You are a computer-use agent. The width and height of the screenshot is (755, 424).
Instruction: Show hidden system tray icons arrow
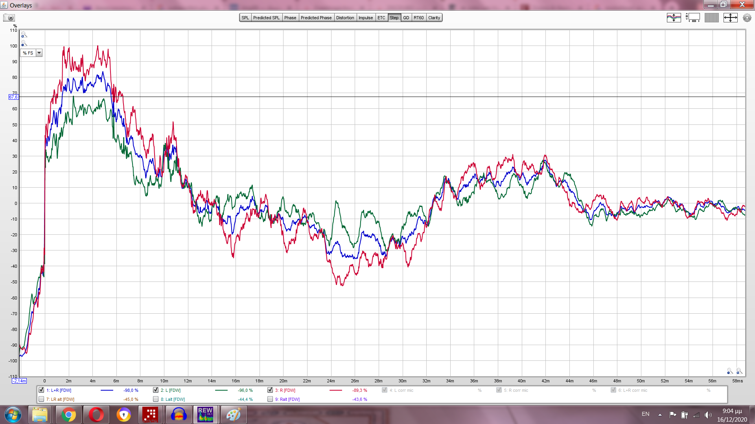point(660,415)
